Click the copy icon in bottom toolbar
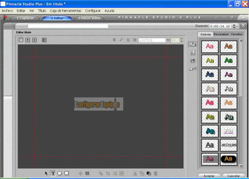The width and height of the screenshot is (249, 179). coord(142,174)
